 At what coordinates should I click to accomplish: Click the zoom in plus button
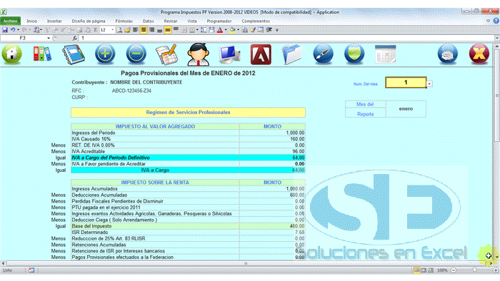[x=495, y=270]
